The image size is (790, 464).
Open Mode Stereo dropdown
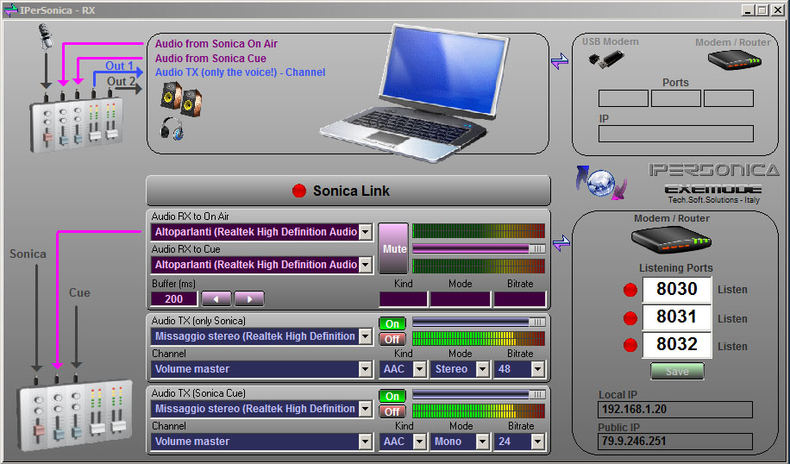click(x=483, y=369)
